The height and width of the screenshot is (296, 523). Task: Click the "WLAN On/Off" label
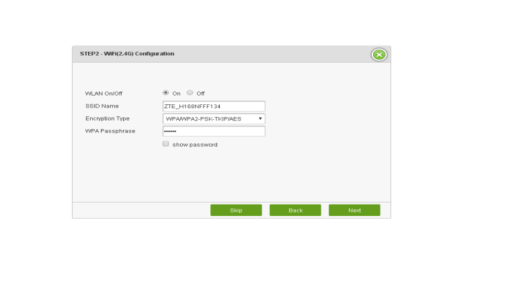tap(104, 94)
